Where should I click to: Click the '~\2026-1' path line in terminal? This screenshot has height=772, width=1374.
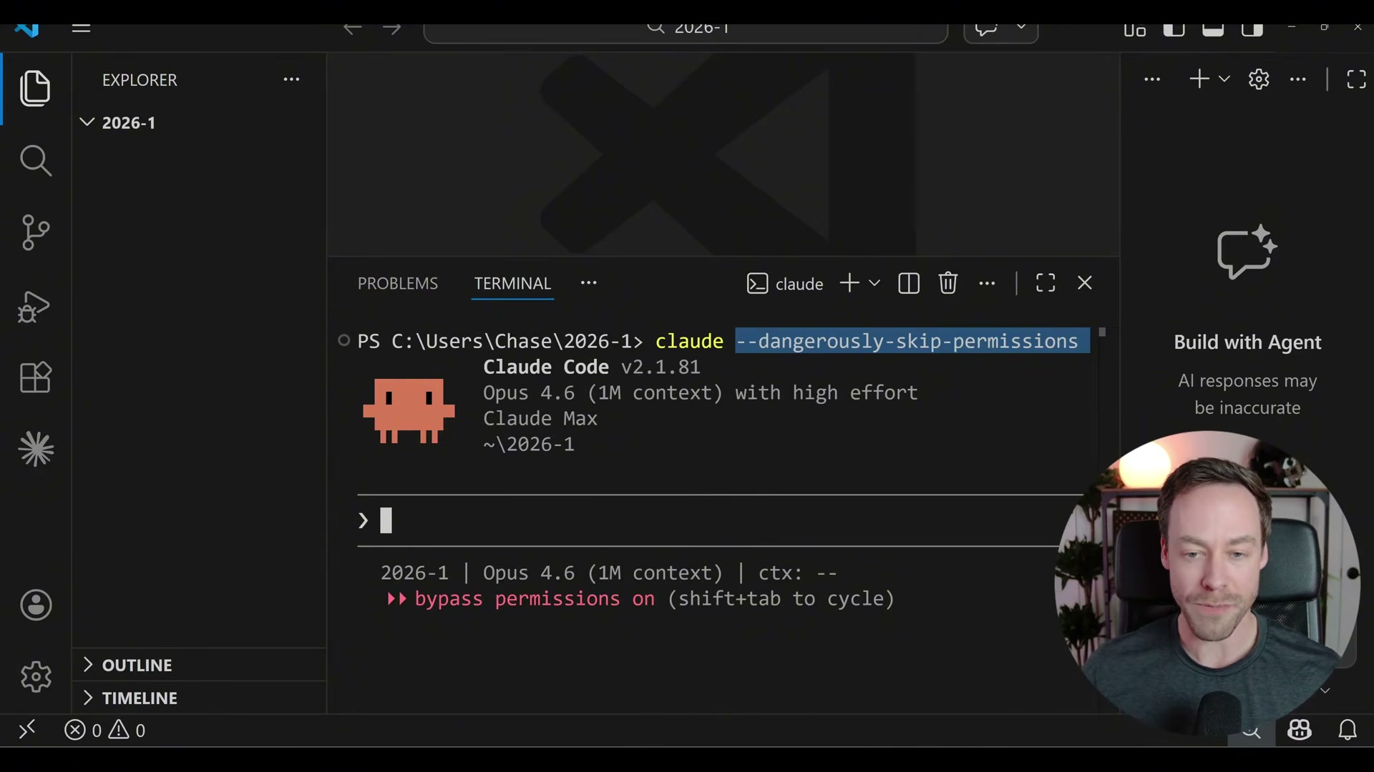point(528,444)
